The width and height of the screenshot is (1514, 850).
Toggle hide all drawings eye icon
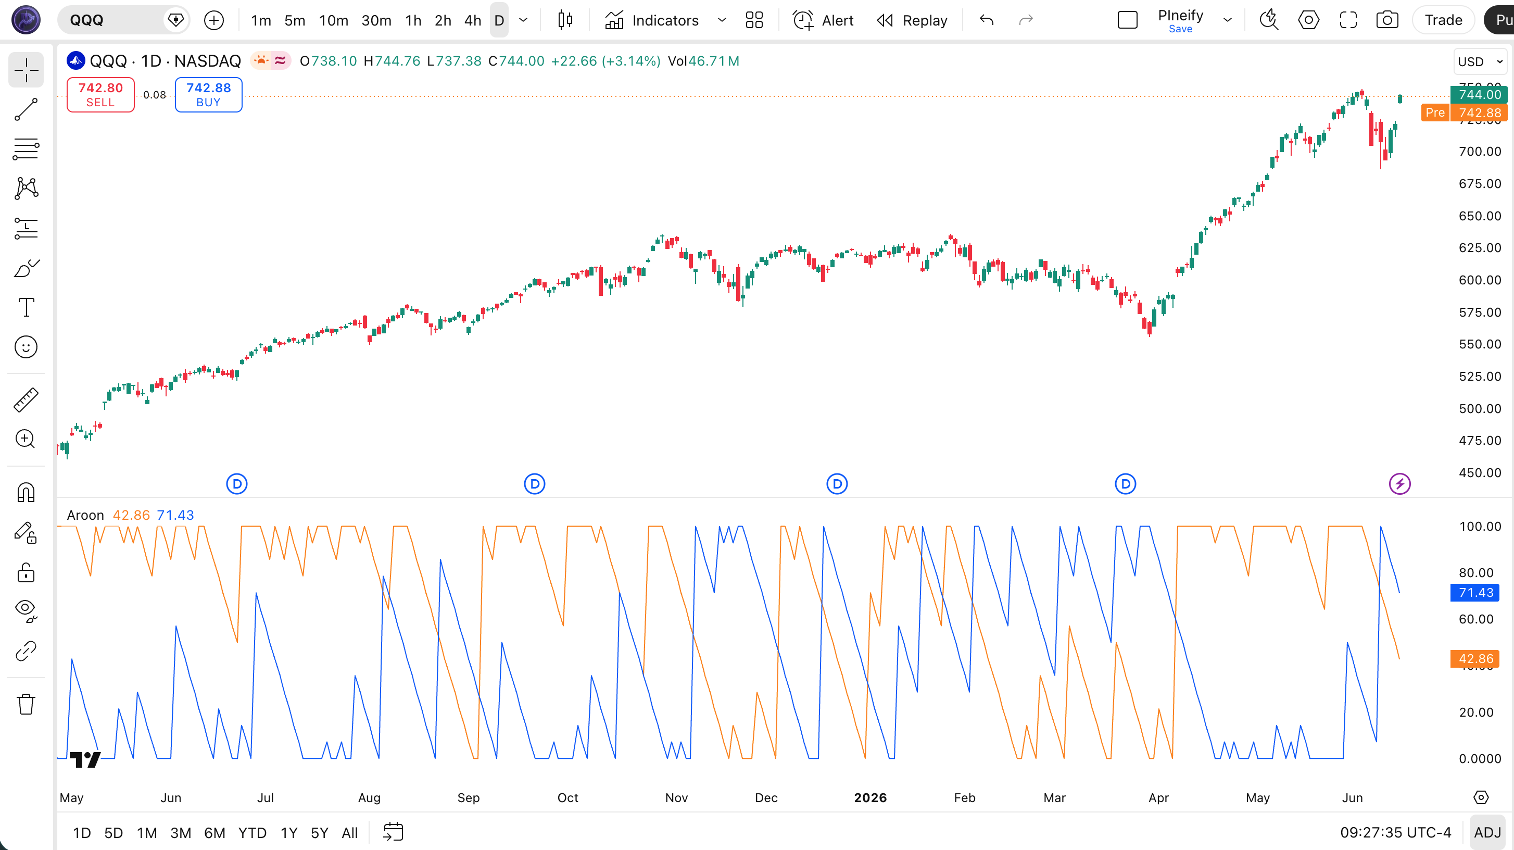click(x=26, y=611)
